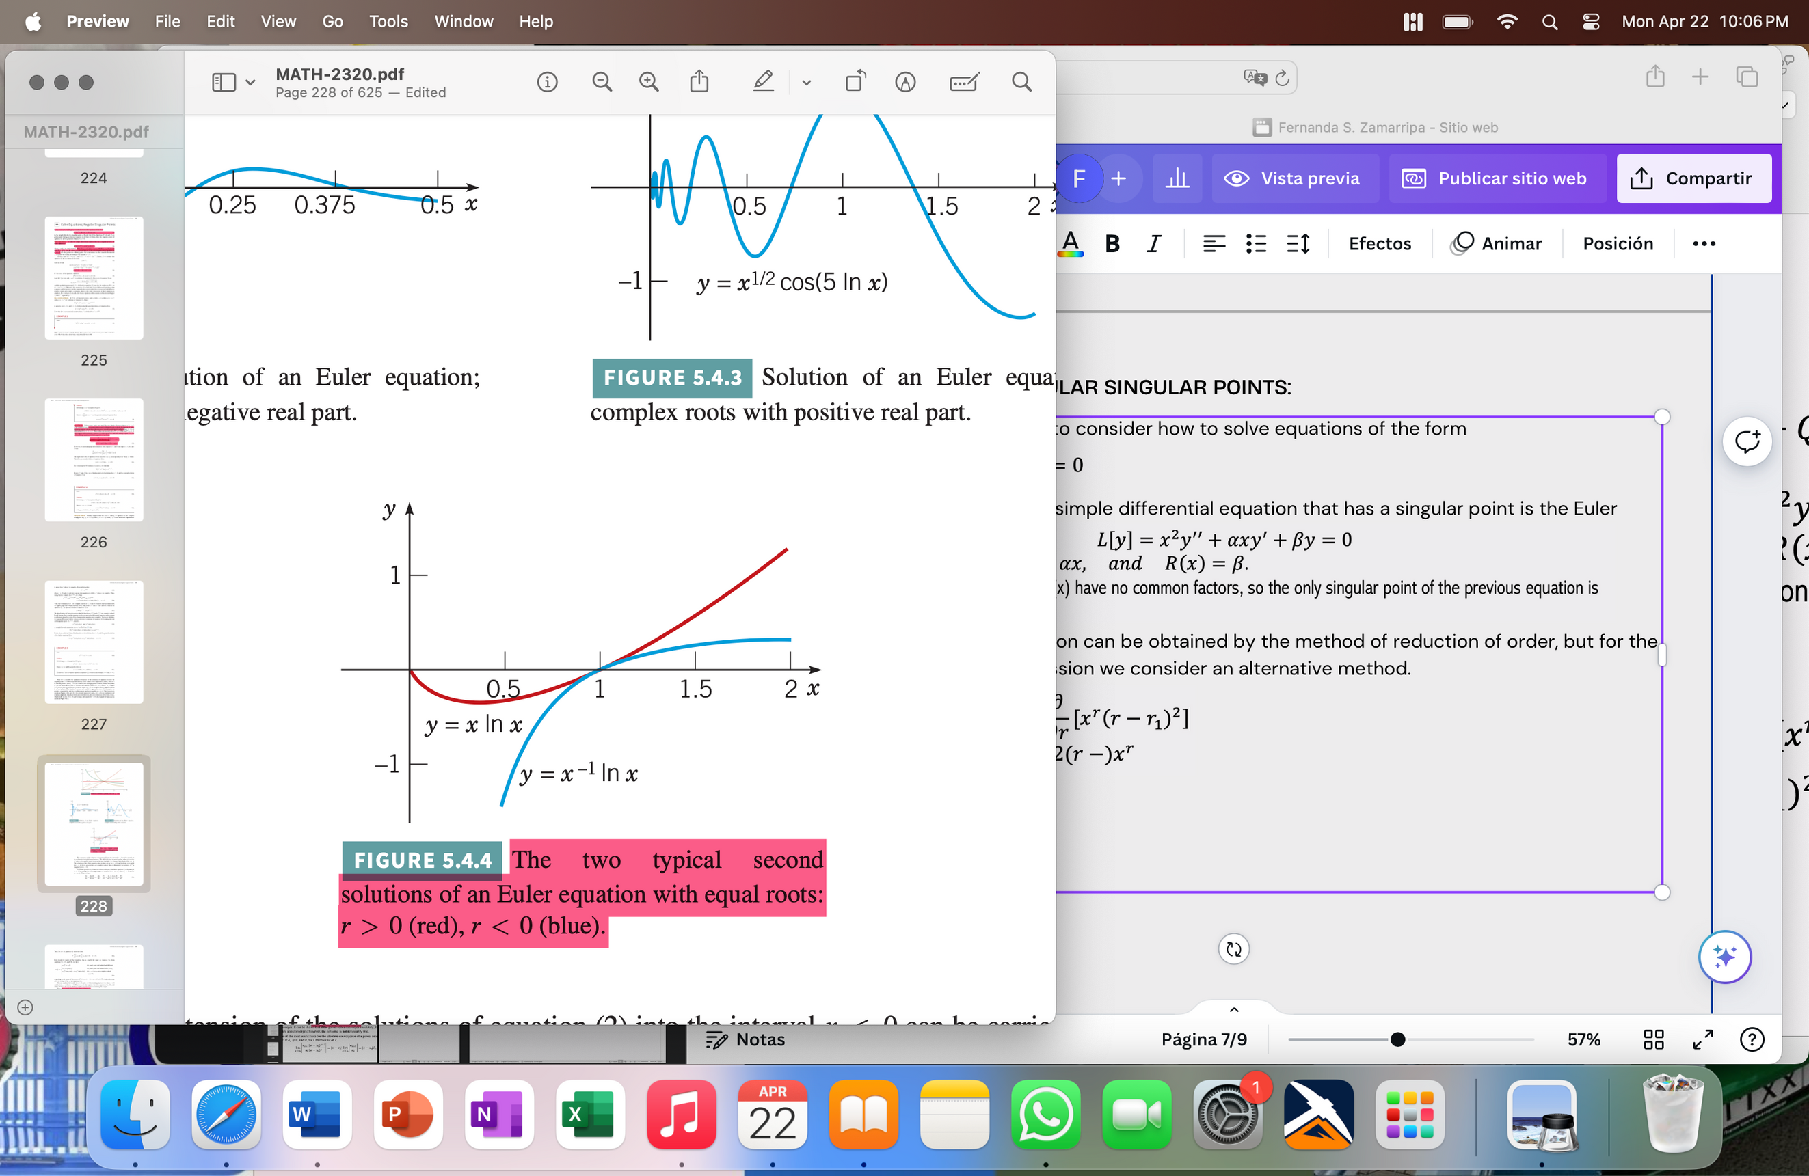Open the Inspector info icon

[x=546, y=81]
